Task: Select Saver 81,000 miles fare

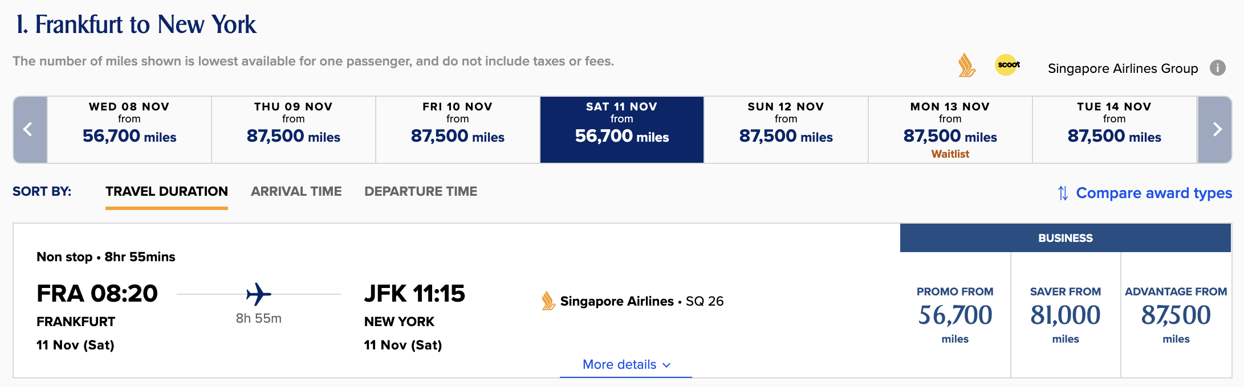Action: pyautogui.click(x=1065, y=315)
